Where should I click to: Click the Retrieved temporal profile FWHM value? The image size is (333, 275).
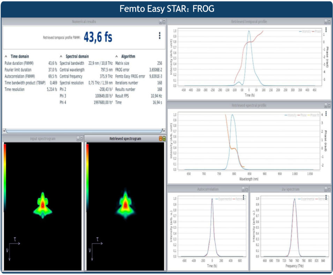(x=98, y=37)
